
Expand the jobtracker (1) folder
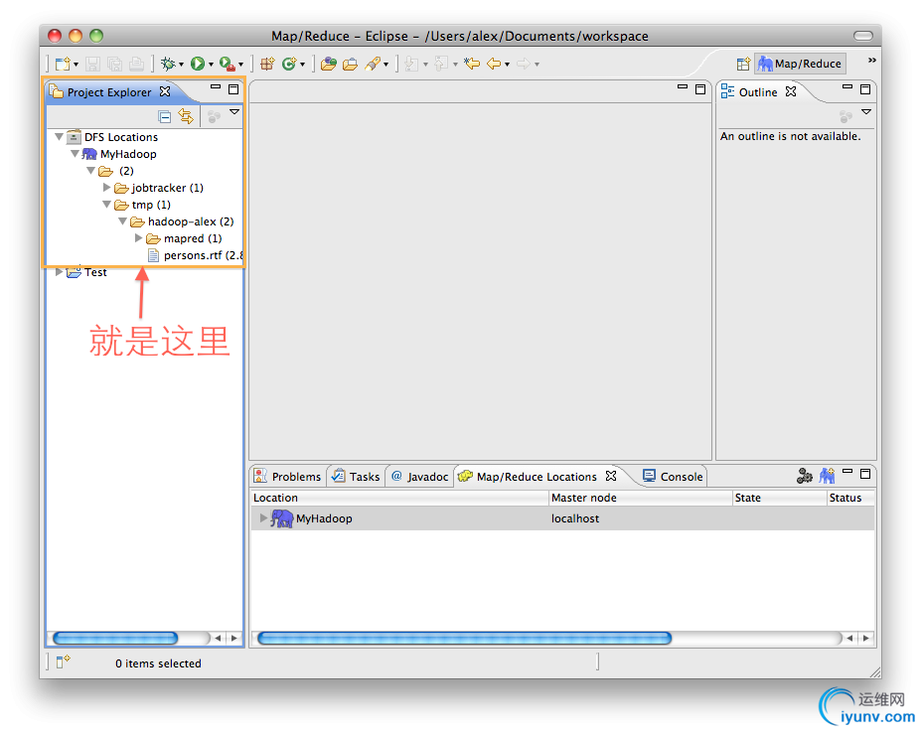pos(106,188)
